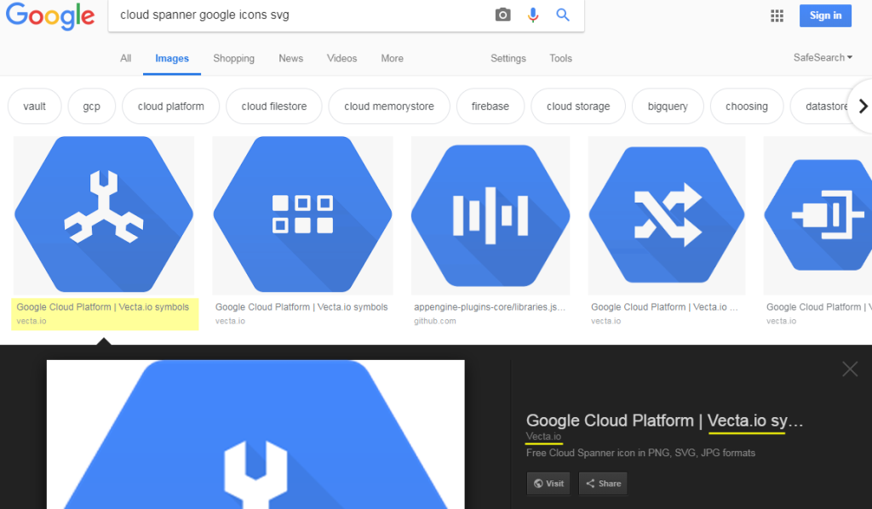Click 'Free Cloud Spanner icon in PNG, SVG, JPG formats'
This screenshot has width=872, height=509.
(x=640, y=453)
